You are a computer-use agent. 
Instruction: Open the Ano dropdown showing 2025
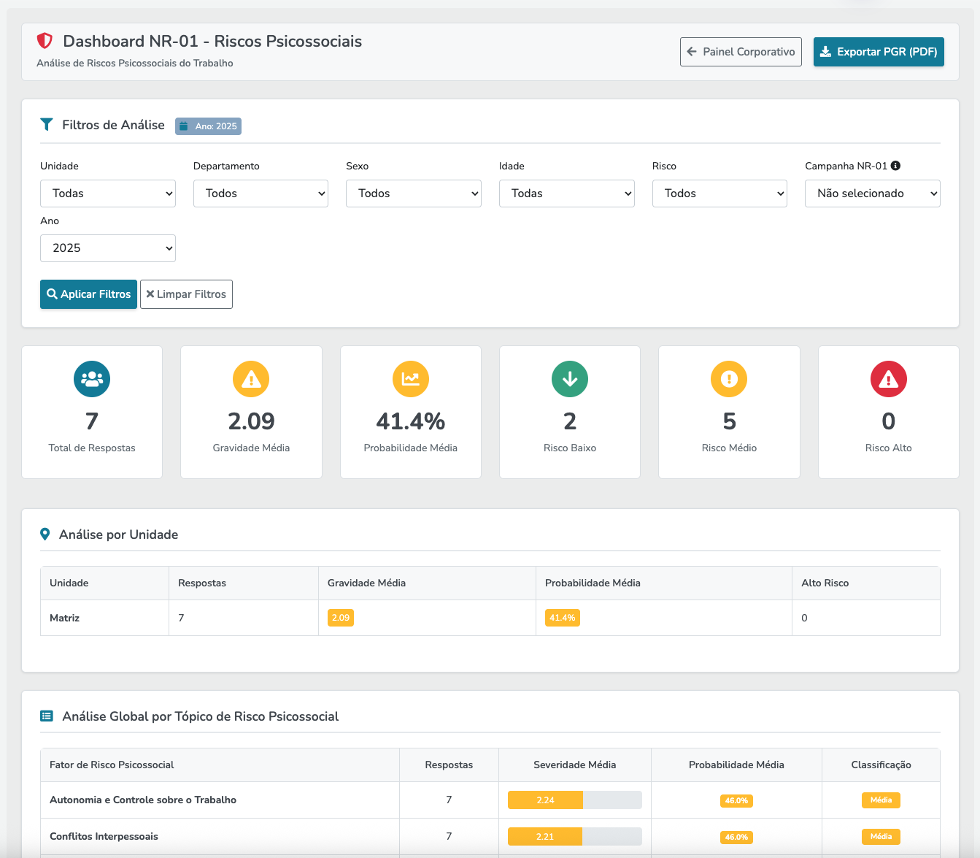(107, 248)
